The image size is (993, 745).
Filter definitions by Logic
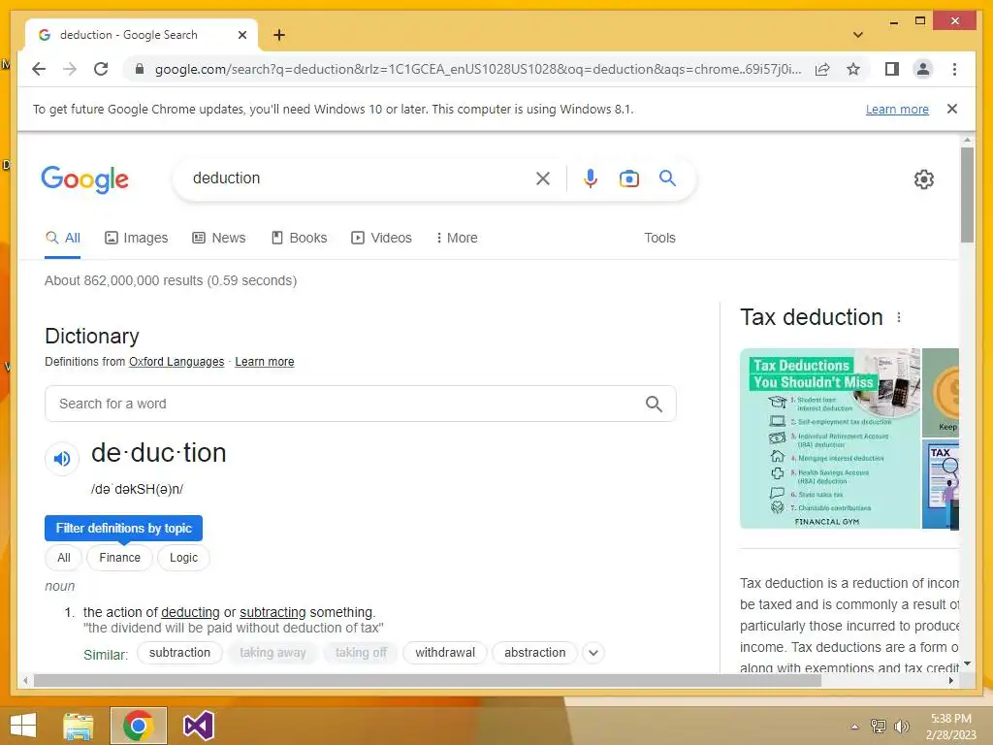[x=183, y=558]
